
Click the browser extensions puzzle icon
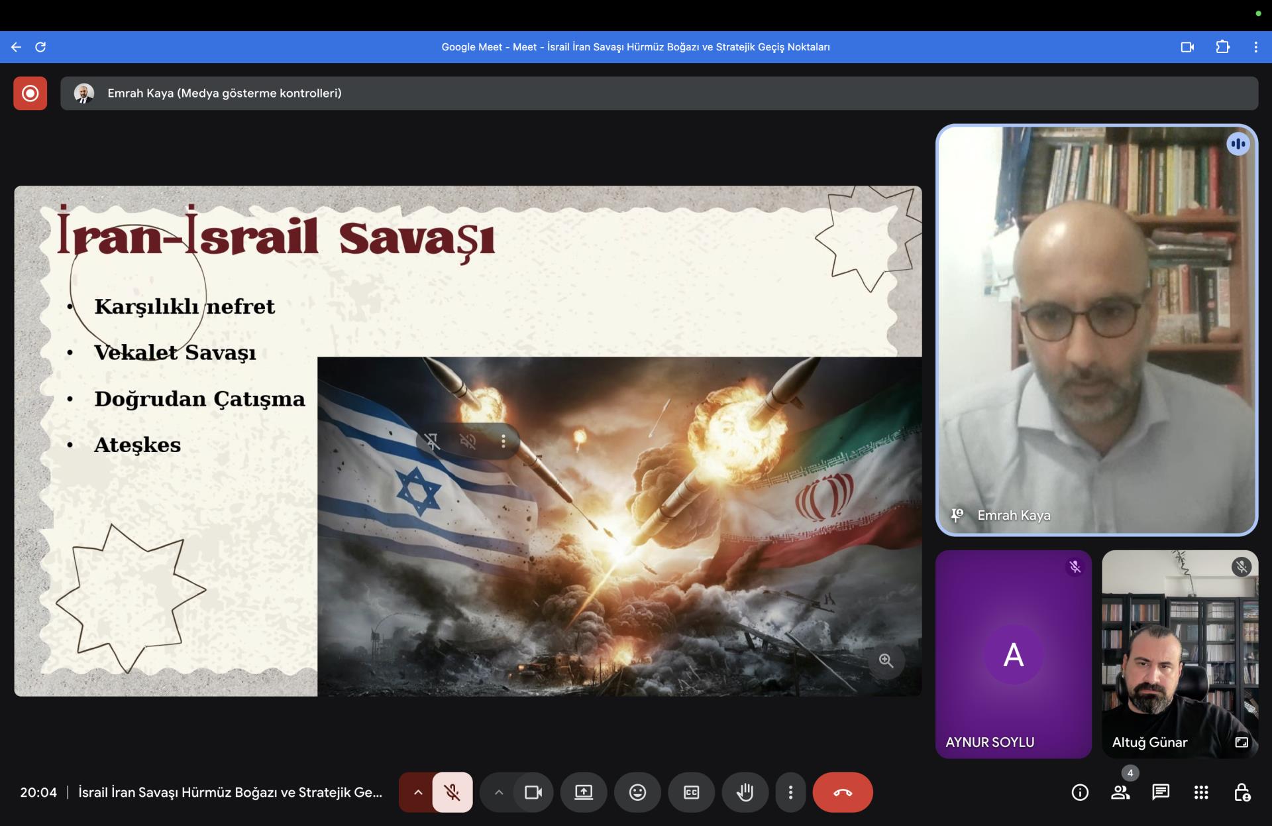1222,47
